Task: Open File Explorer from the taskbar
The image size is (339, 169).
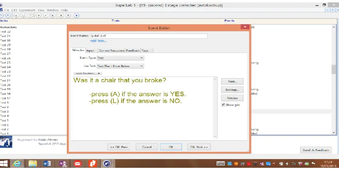Action: pos(33,164)
